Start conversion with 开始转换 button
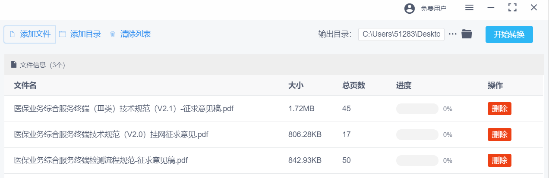 click(509, 34)
